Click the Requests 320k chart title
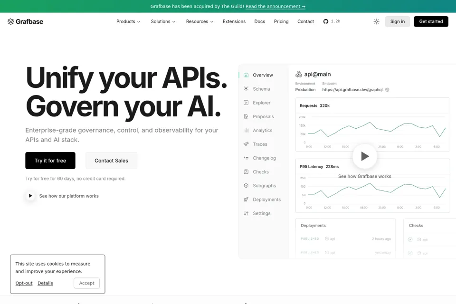 (314, 105)
